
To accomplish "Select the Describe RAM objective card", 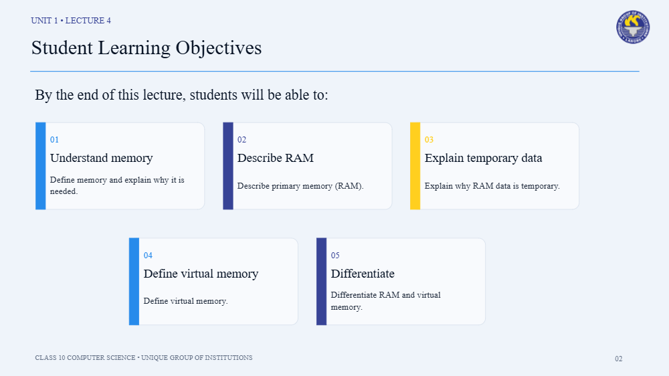I will [x=307, y=166].
